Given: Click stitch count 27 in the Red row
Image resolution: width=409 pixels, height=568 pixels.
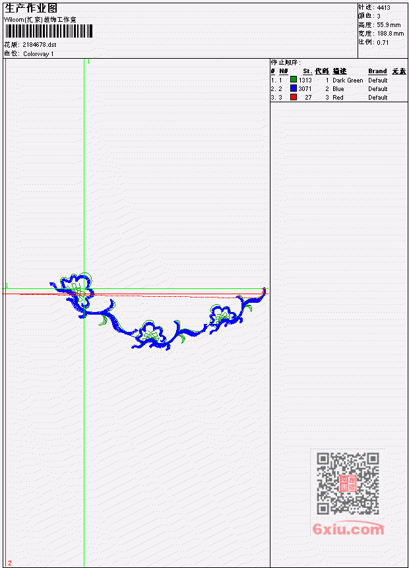Looking at the screenshot, I should click(x=308, y=98).
